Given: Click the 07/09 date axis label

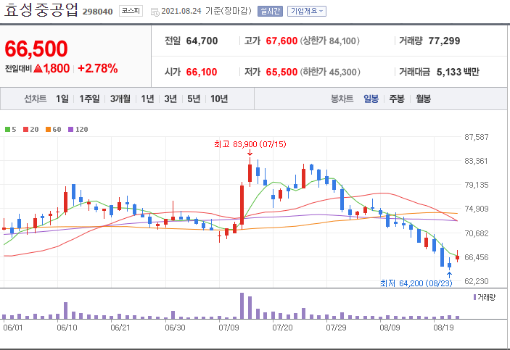Looking at the screenshot, I should 229,328.
